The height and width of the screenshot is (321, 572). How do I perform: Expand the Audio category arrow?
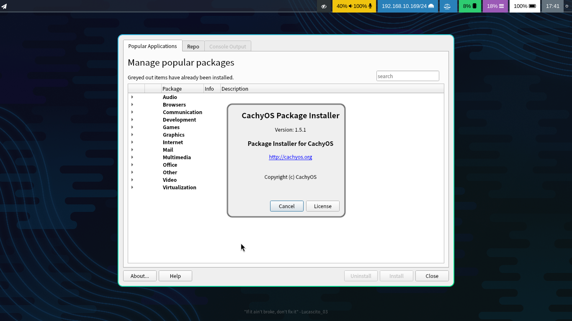[132, 97]
